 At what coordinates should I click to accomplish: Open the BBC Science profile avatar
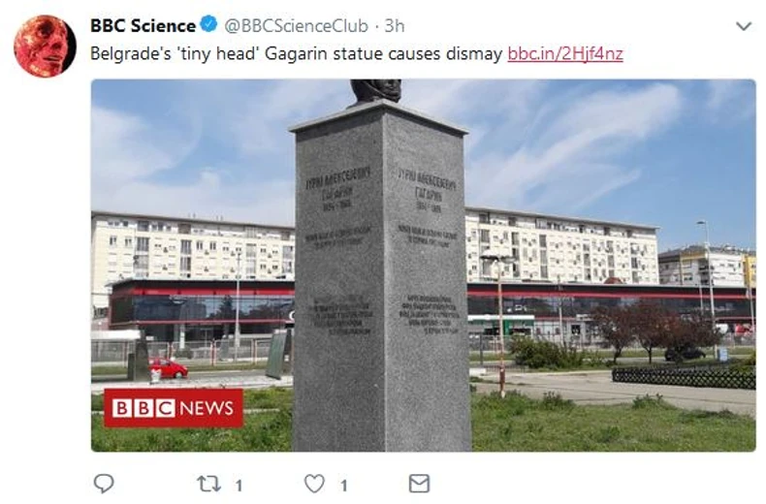[x=45, y=46]
